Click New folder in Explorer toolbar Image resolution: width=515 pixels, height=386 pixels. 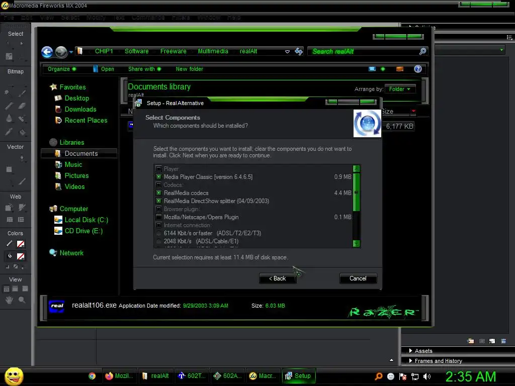189,69
